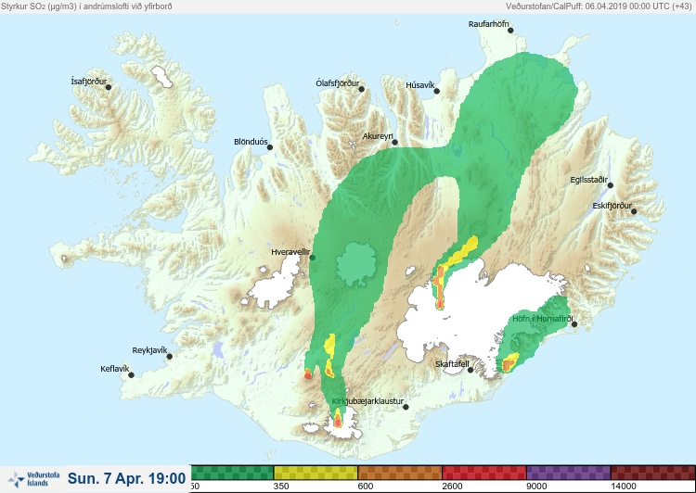The height and width of the screenshot is (493, 696).
Task: Select the Keflavík location marker
Action: point(131,374)
